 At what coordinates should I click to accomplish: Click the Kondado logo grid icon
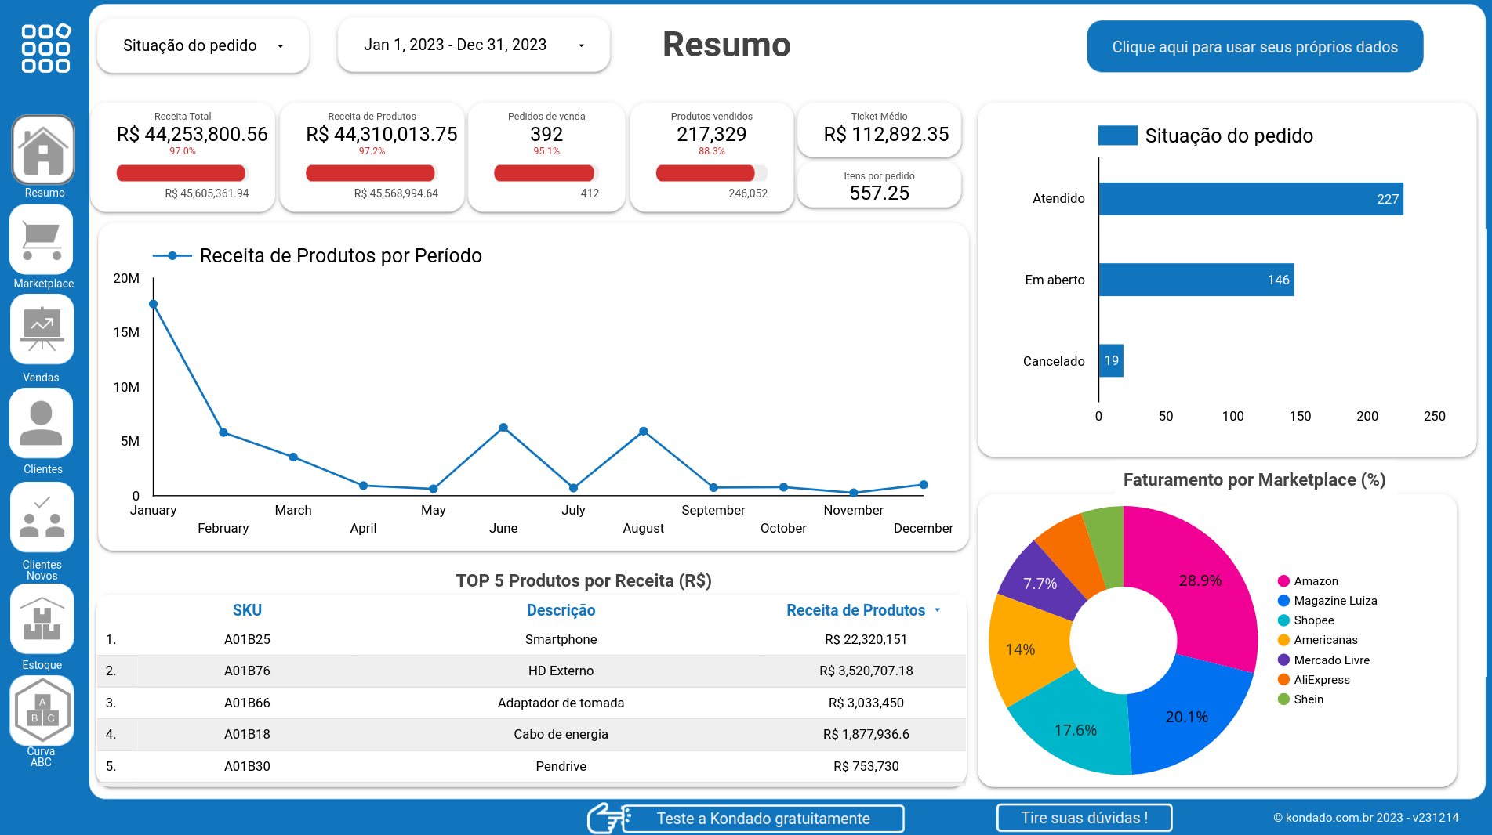click(x=44, y=49)
